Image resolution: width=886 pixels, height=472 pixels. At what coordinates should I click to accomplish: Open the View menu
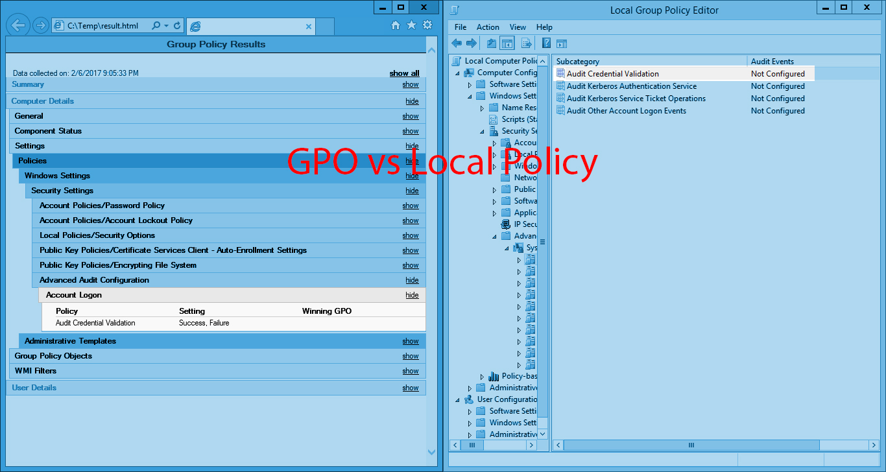(518, 27)
